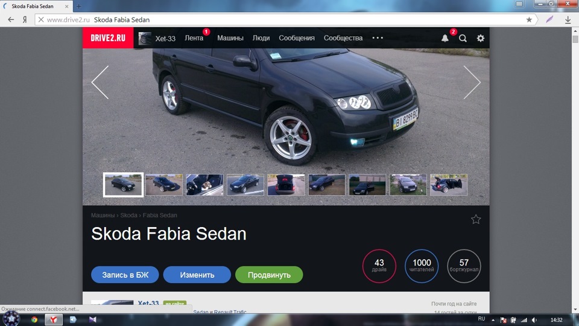Stop loading page with X icon
Viewport: 579px width, 326px height.
(x=41, y=19)
